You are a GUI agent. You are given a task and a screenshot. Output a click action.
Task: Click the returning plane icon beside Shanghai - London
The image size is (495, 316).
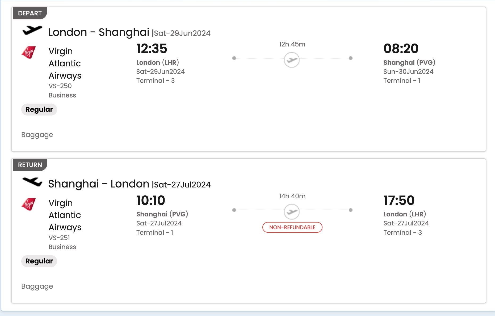coord(32,182)
